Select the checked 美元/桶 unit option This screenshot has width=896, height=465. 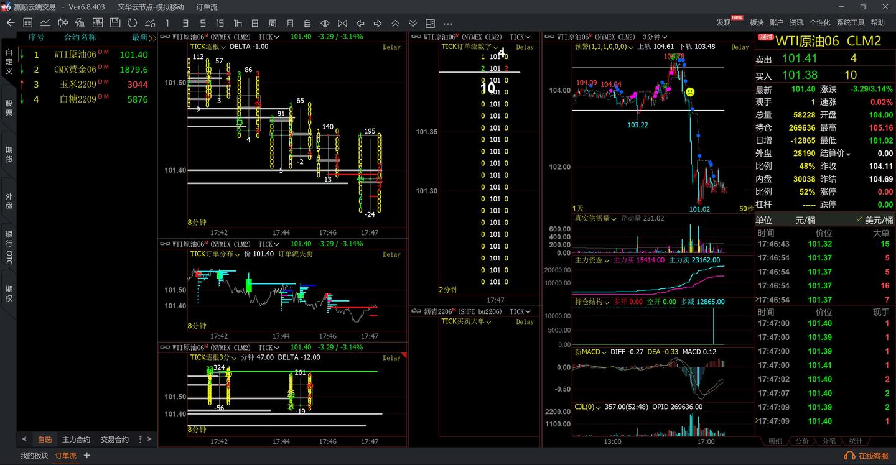(875, 220)
